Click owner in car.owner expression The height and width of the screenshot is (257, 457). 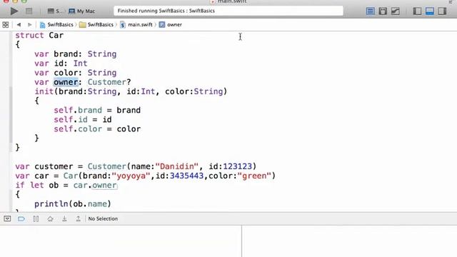[x=105, y=186]
